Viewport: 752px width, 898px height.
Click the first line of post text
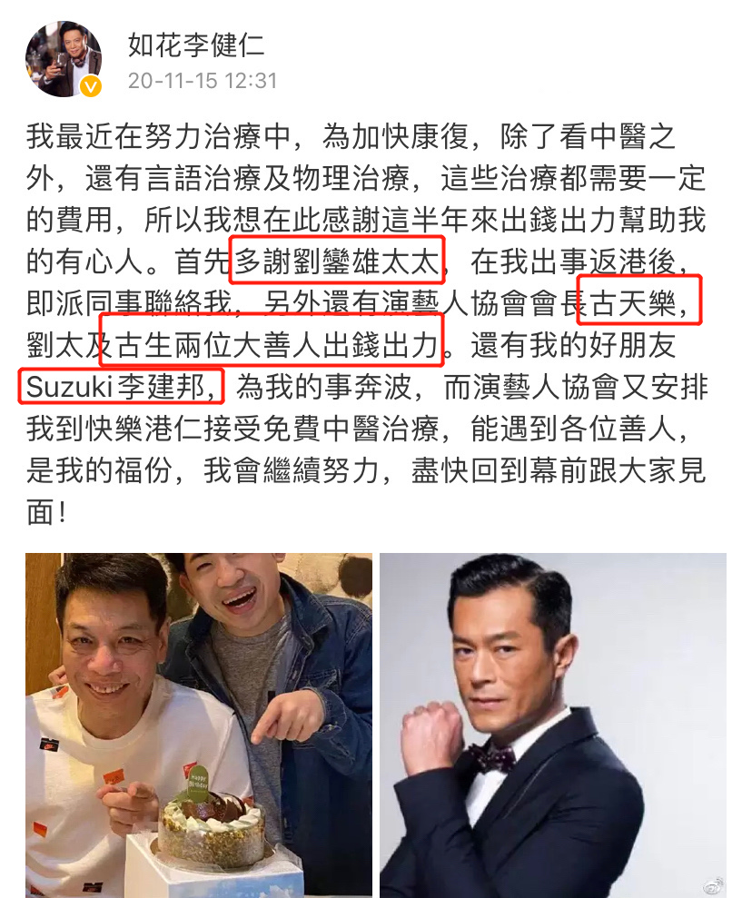coord(351,136)
